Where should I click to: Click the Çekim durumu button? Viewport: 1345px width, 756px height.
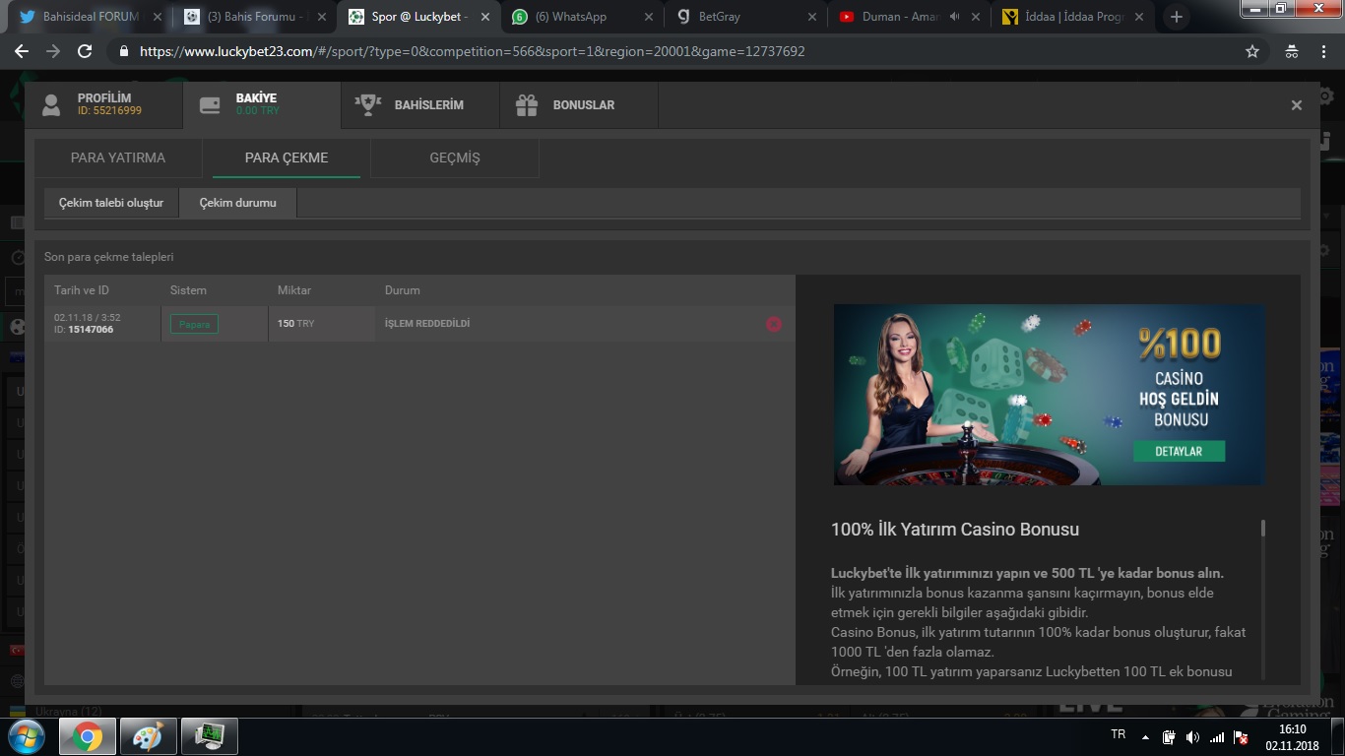[x=237, y=203]
